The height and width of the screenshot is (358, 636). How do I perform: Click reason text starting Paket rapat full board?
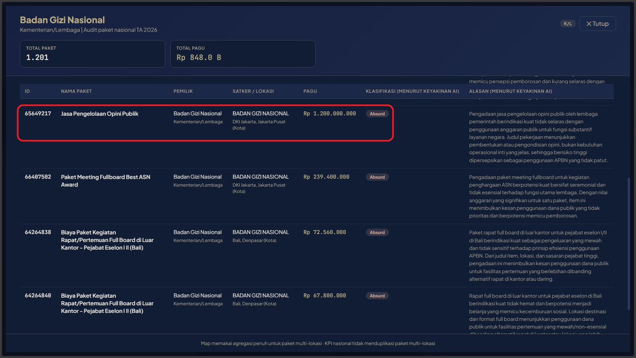[x=538, y=256]
